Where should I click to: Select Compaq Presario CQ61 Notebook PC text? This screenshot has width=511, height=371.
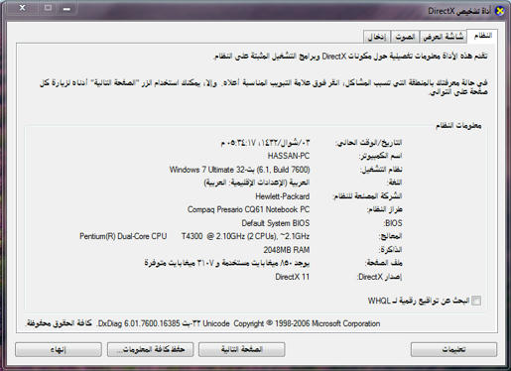pos(248,209)
